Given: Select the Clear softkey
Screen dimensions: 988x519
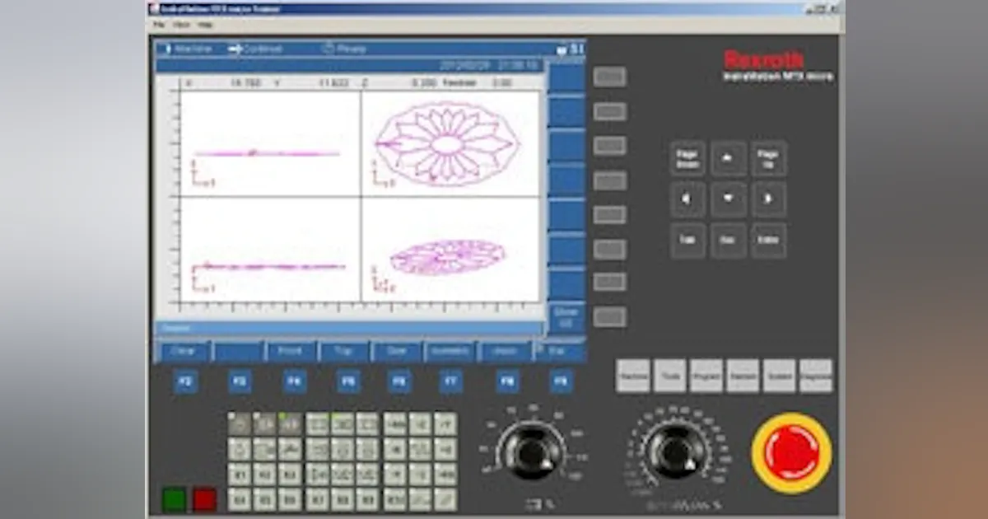Looking at the screenshot, I should tap(183, 351).
